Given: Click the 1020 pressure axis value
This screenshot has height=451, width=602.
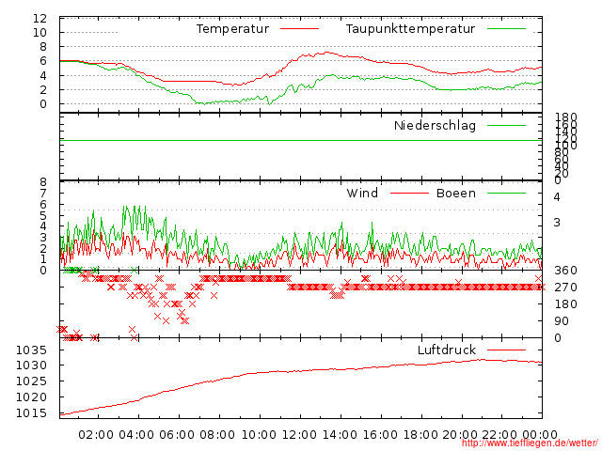Looking at the screenshot, I should (x=31, y=397).
